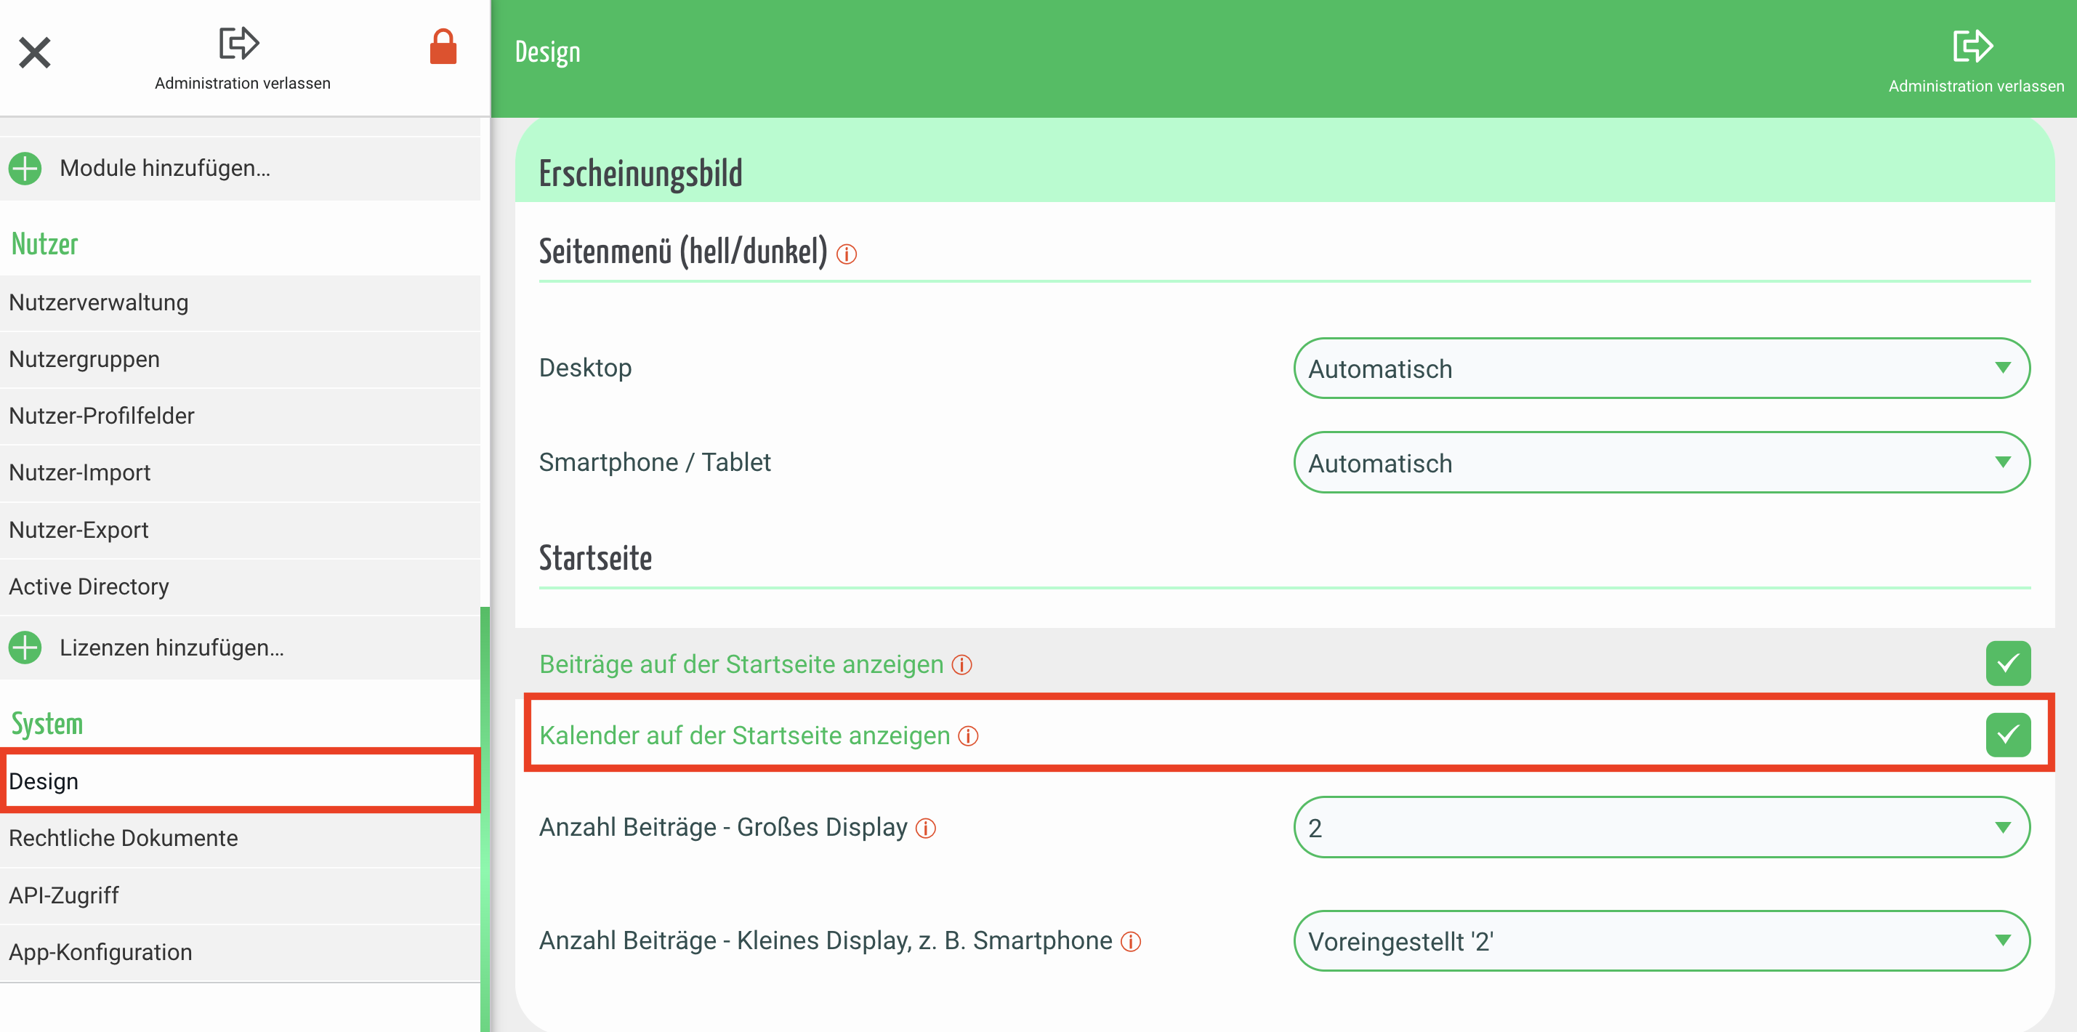The height and width of the screenshot is (1032, 2077).
Task: Click the sidebar vertical scrollbar
Action: click(485, 806)
